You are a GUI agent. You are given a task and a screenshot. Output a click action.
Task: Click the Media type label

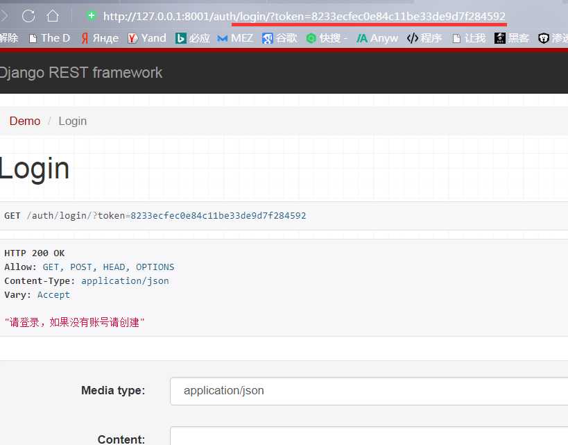point(113,390)
